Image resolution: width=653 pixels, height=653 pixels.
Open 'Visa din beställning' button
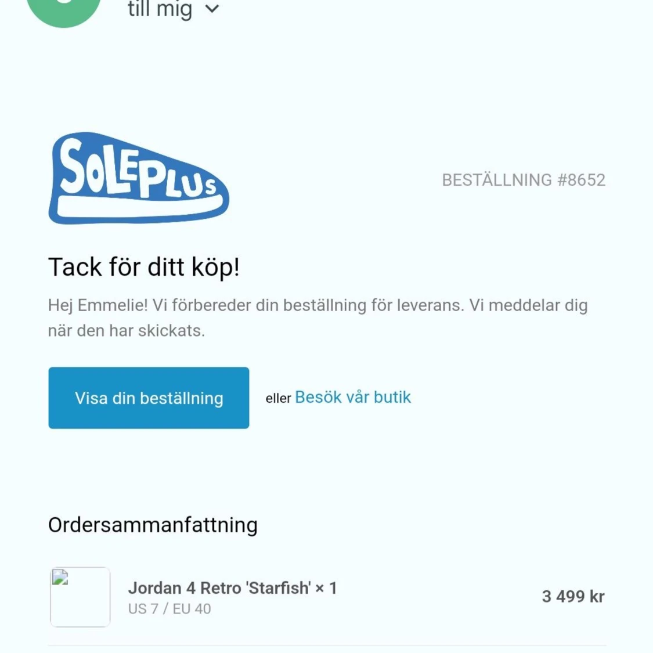pyautogui.click(x=149, y=398)
